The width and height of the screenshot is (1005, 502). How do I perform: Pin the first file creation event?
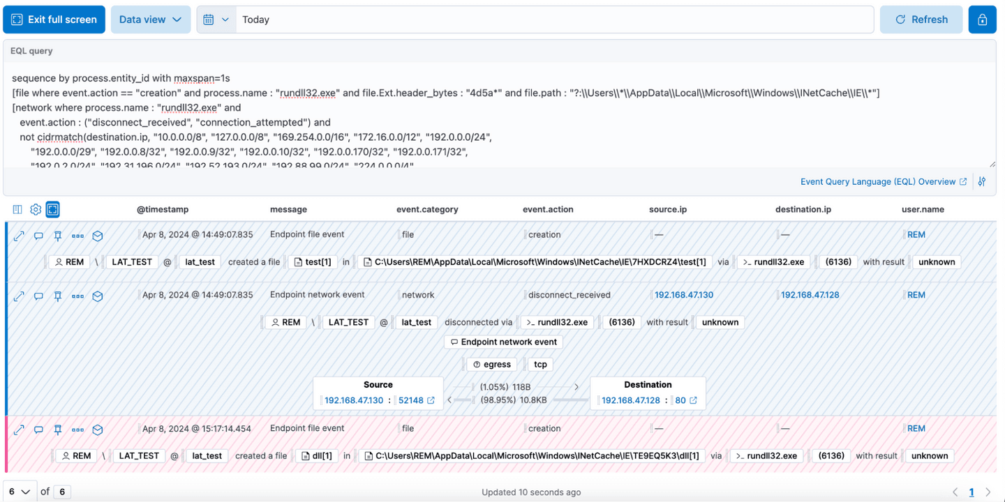(58, 236)
